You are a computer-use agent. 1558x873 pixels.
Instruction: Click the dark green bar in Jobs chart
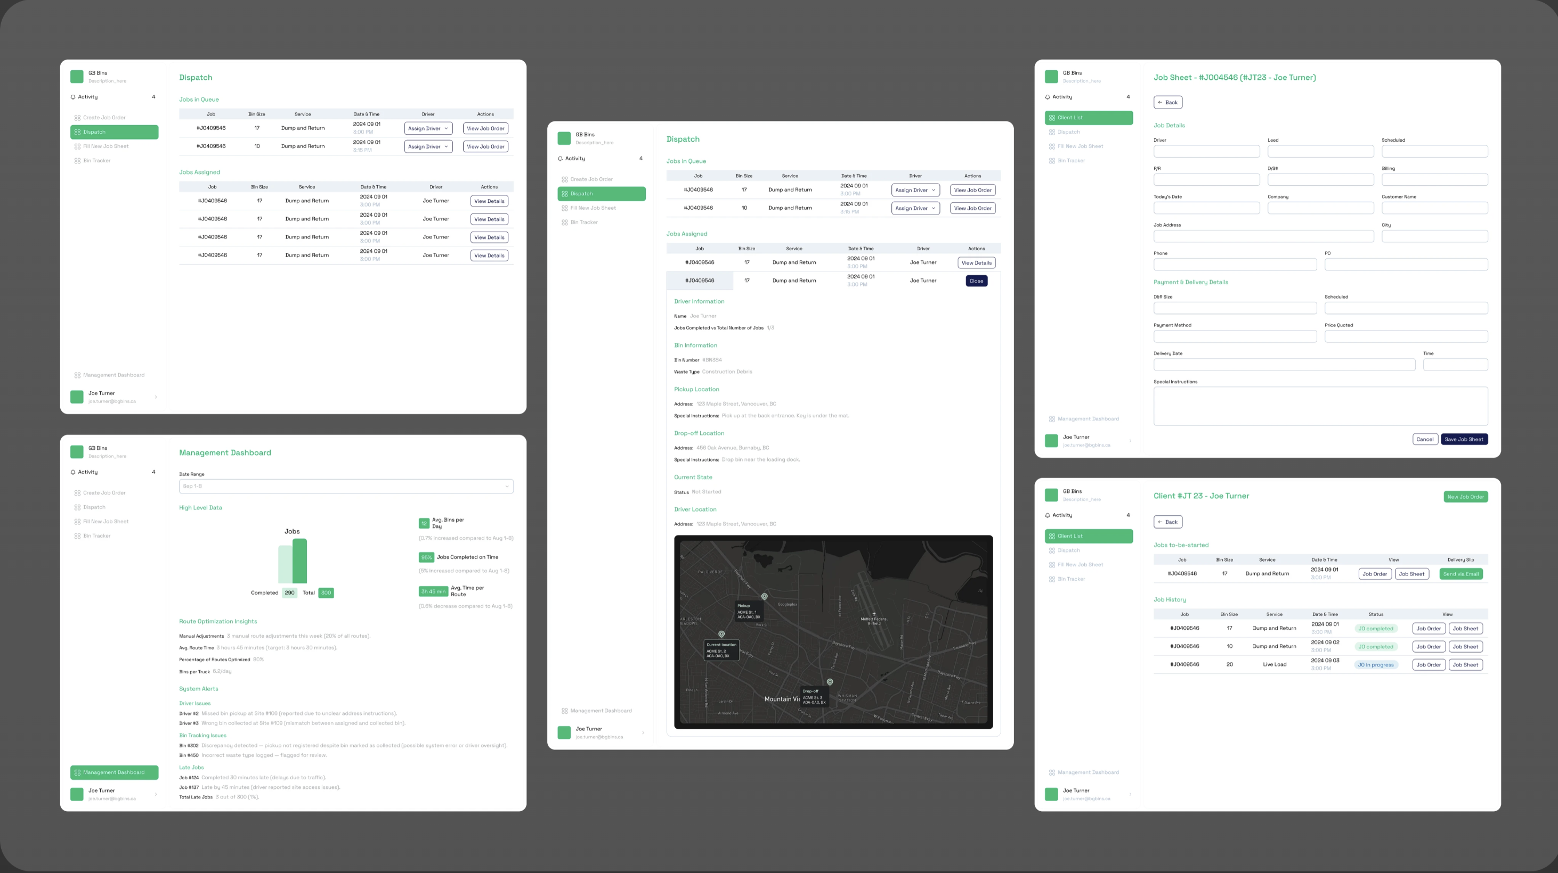pos(299,561)
